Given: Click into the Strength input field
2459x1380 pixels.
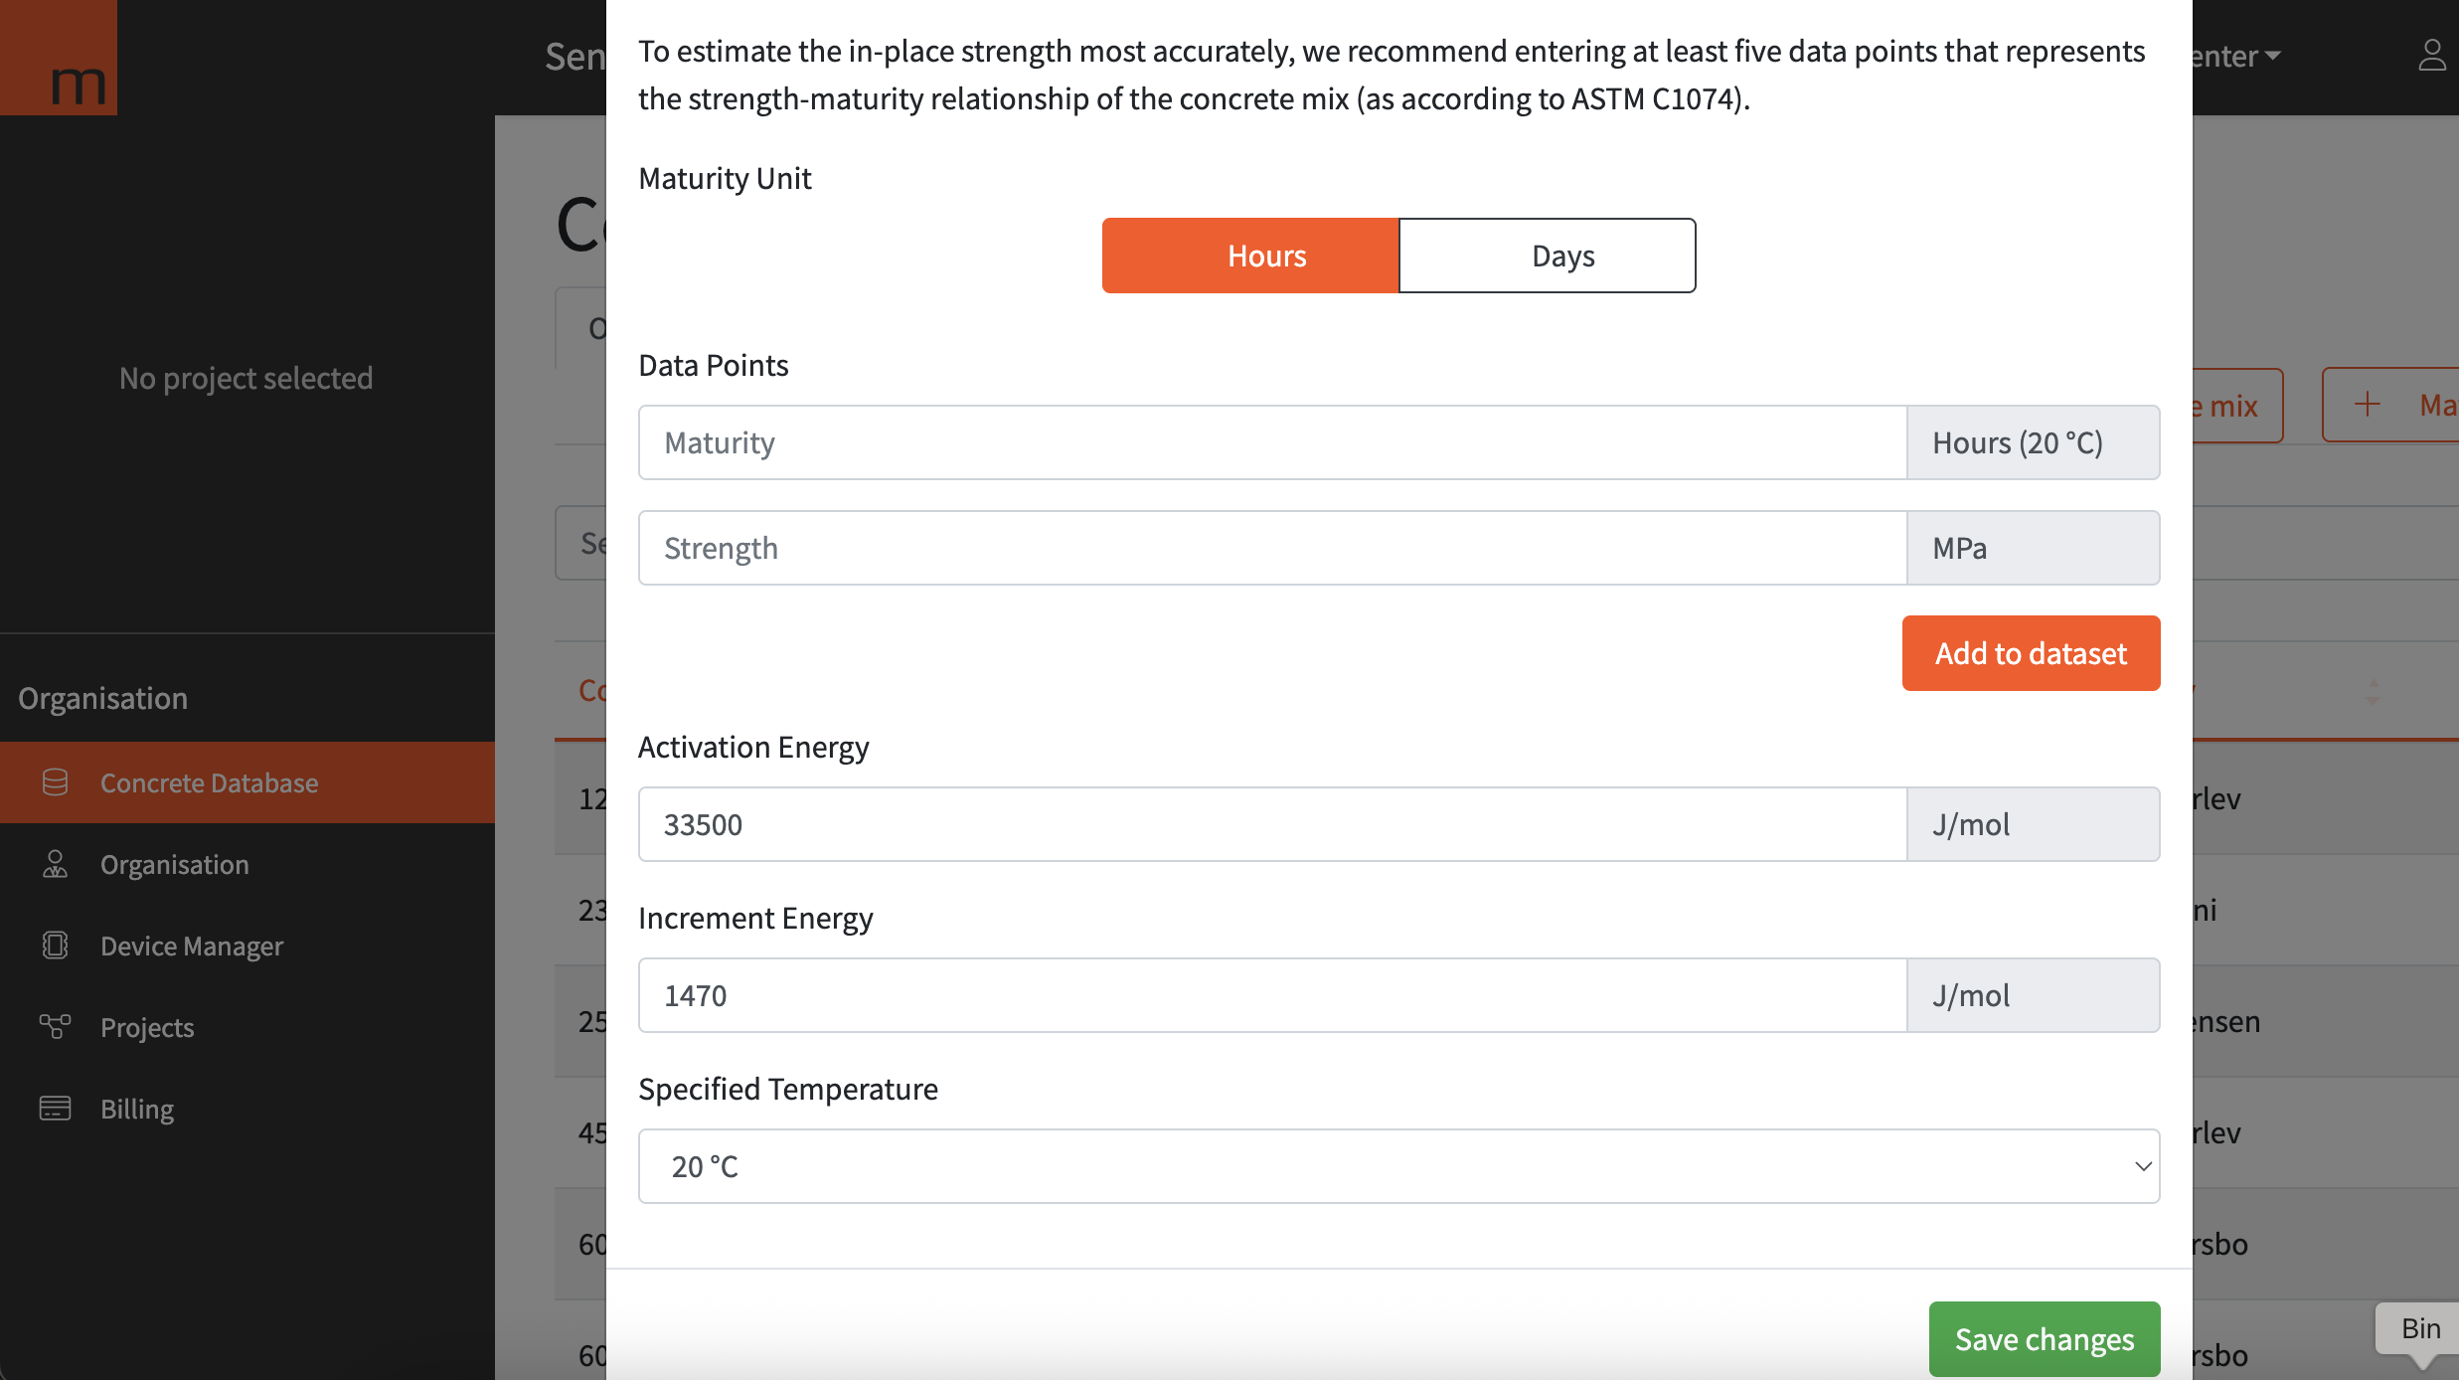Looking at the screenshot, I should tap(1272, 548).
